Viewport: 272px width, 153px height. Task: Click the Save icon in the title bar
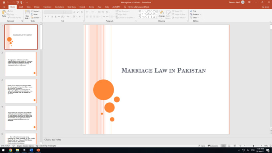click(4, 2)
